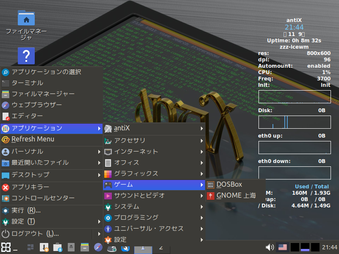The width and height of the screenshot is (339, 254).
Task: Open the 実行 (R)... run dialog
Action: click(51, 210)
